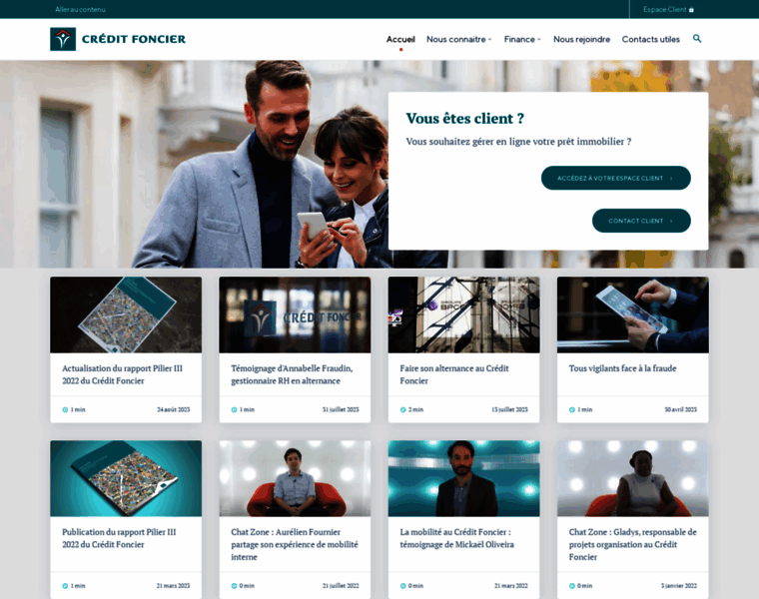This screenshot has height=599, width=759.
Task: Click the Crédit Foncier logo
Action: pyautogui.click(x=118, y=39)
